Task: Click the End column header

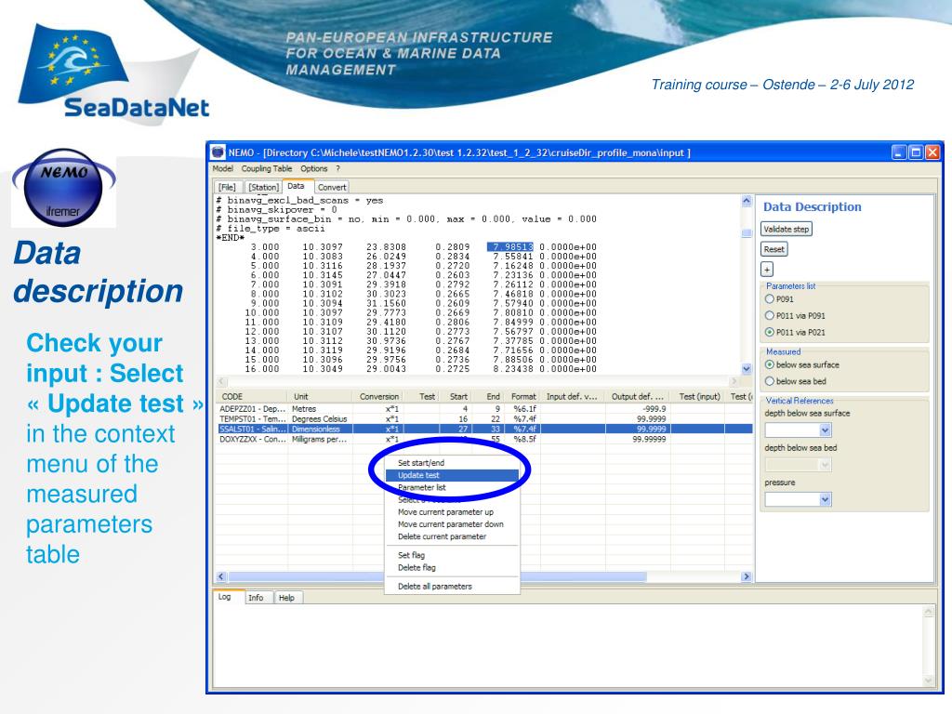Action: pyautogui.click(x=487, y=396)
